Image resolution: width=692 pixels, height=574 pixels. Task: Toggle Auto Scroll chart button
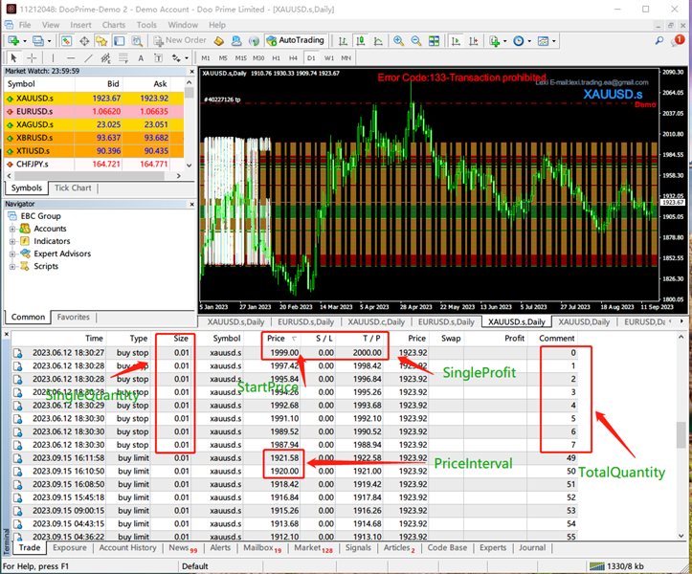coord(456,41)
